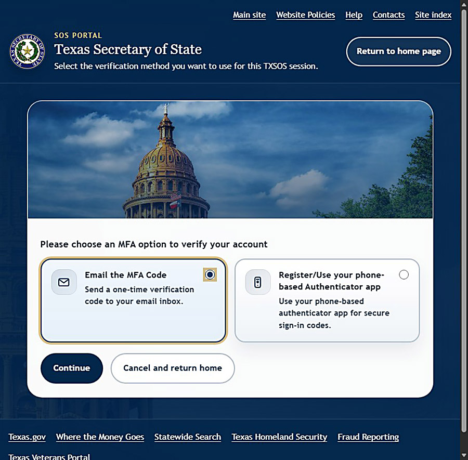The height and width of the screenshot is (460, 468).
Task: Open the Site index link
Action: pos(433,15)
